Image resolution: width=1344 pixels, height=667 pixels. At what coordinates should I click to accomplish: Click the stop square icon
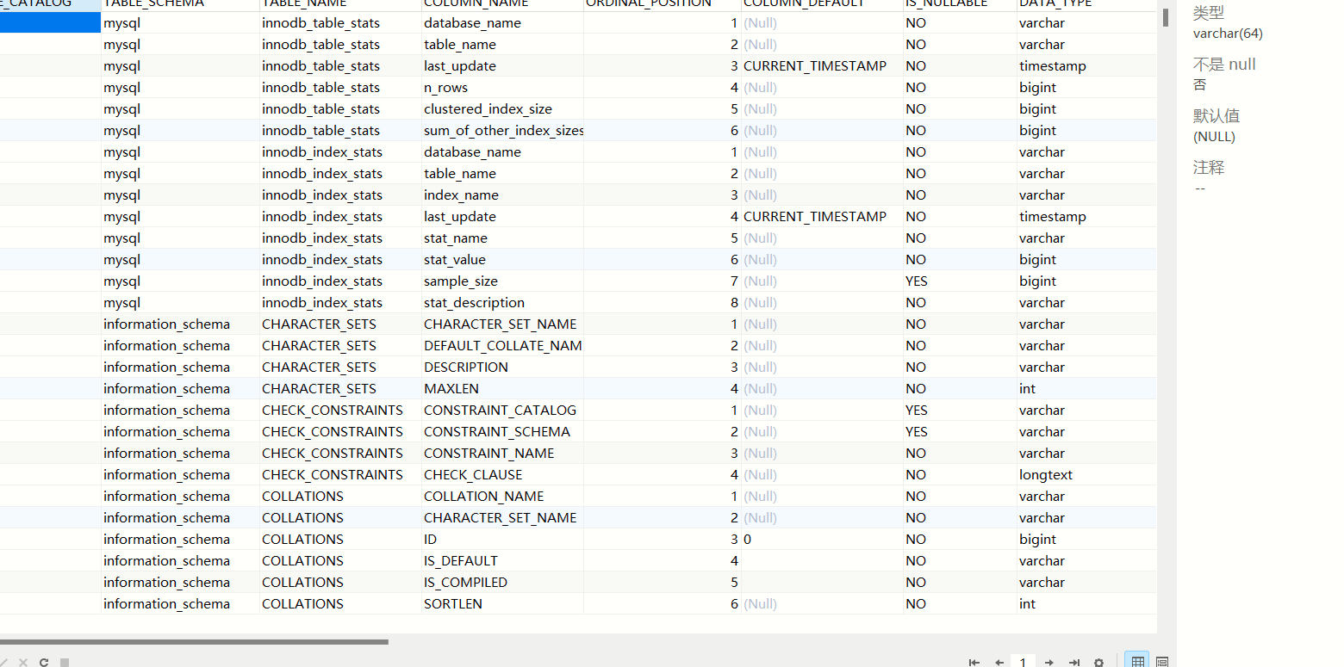(65, 663)
